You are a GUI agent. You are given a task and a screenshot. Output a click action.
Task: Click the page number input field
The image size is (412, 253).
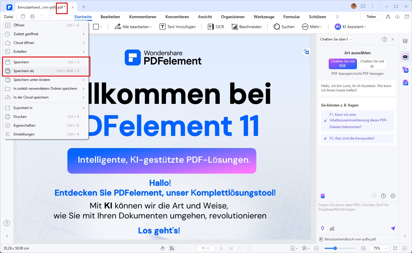[206, 248]
